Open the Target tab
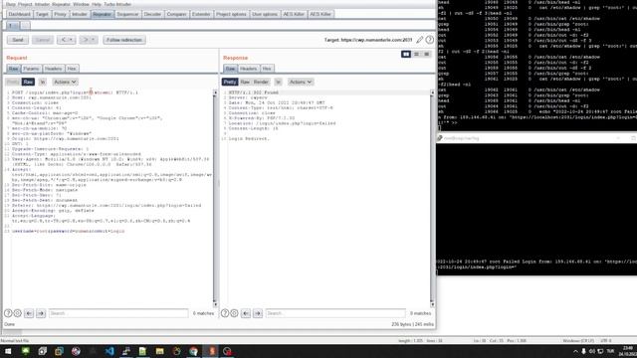The width and height of the screenshot is (637, 358). (42, 14)
